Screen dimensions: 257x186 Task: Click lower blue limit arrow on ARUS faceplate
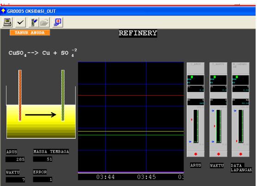190,142
